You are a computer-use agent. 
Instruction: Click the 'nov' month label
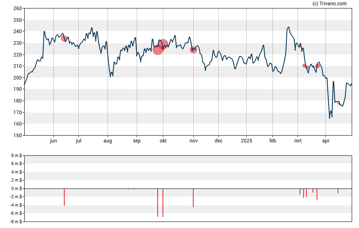(x=194, y=141)
